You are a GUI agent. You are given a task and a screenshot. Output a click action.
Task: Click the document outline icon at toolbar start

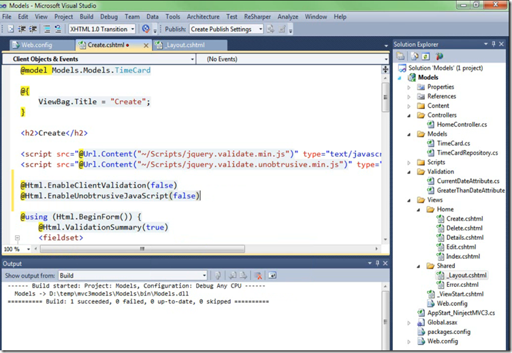point(11,29)
